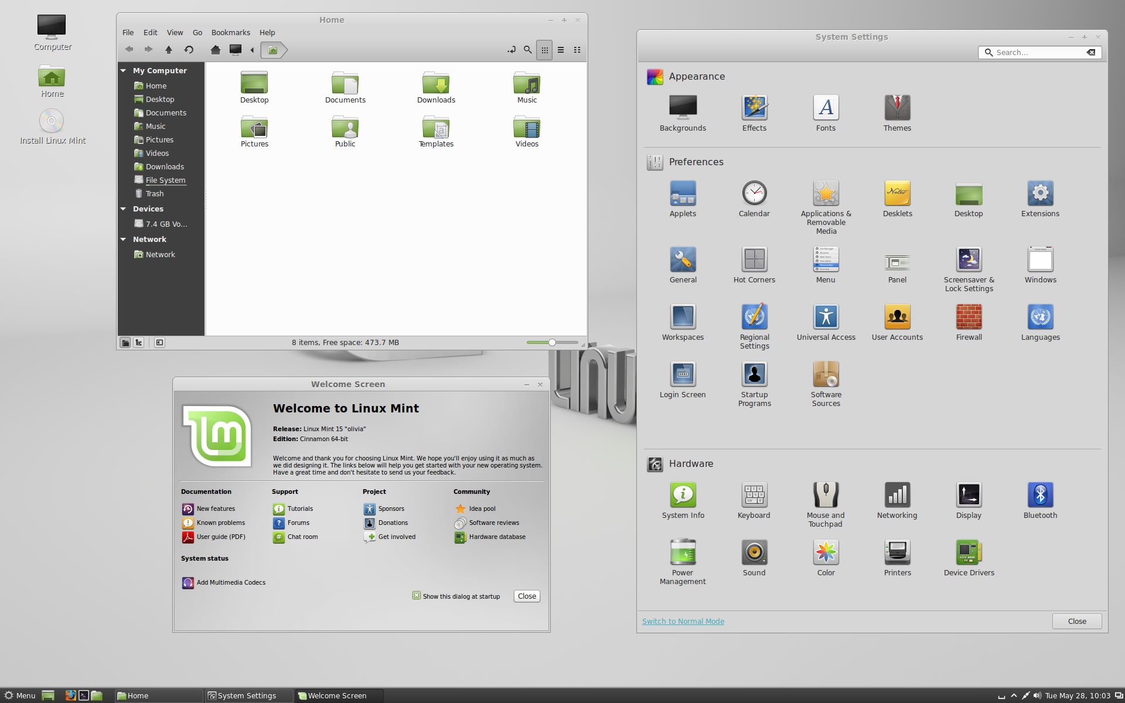Viewport: 1125px width, 703px height.
Task: Show tree view sidebar button
Action: point(139,343)
